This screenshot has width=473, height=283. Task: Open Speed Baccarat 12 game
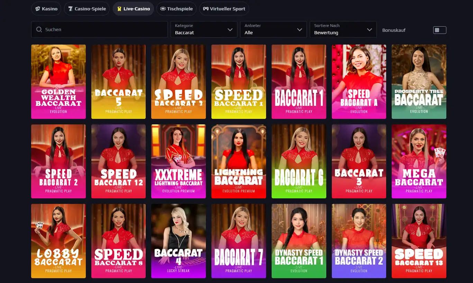tap(118, 161)
